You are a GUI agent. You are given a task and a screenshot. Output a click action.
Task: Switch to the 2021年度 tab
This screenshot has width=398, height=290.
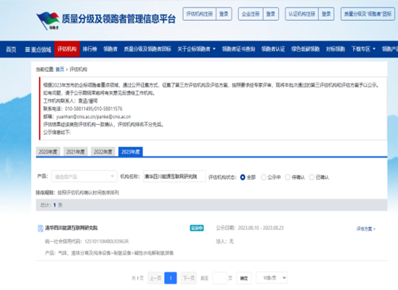[75, 152]
